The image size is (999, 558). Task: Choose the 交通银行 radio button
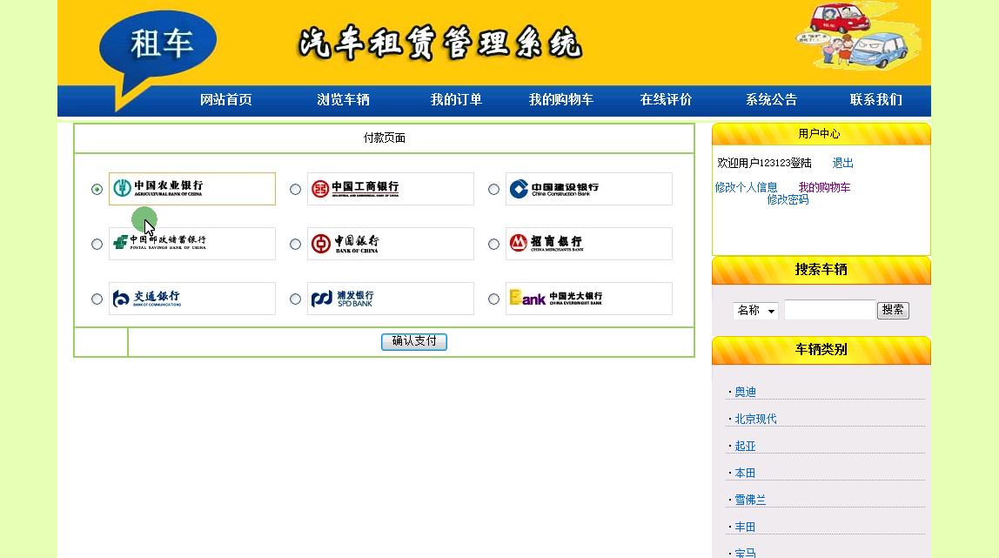(x=97, y=299)
